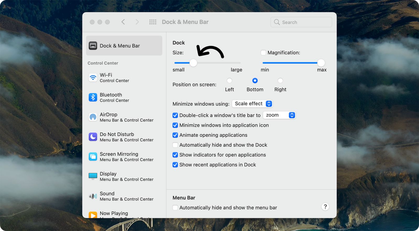Select Left dock position radio button
Viewport: 419px width, 231px height.
(229, 80)
